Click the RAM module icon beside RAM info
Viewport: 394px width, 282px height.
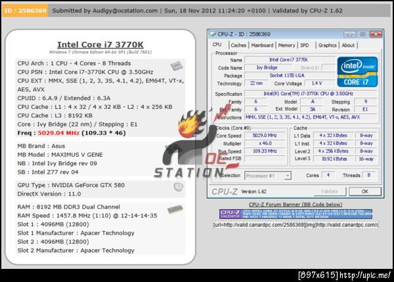[175, 209]
